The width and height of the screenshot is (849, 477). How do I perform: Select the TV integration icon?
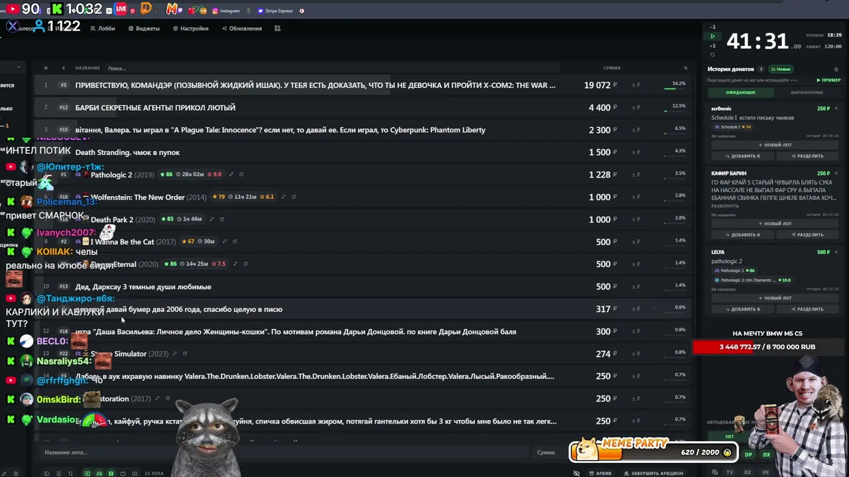coord(730,472)
